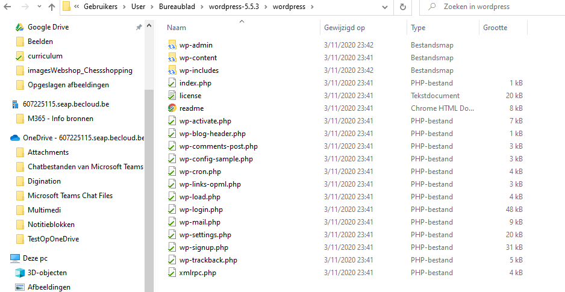Select OneDrive cloud icon in sidebar
565x292 pixels.
tap(15, 138)
